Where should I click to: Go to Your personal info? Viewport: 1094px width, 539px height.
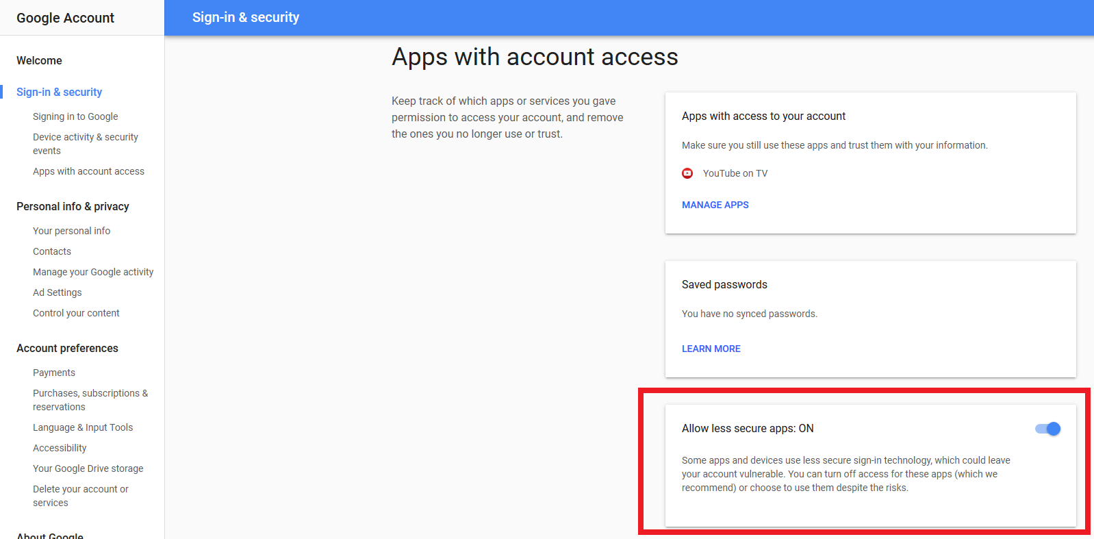[x=71, y=231]
